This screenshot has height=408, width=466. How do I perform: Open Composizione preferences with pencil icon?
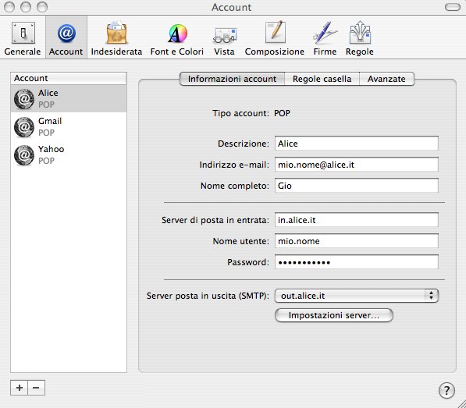pos(275,38)
